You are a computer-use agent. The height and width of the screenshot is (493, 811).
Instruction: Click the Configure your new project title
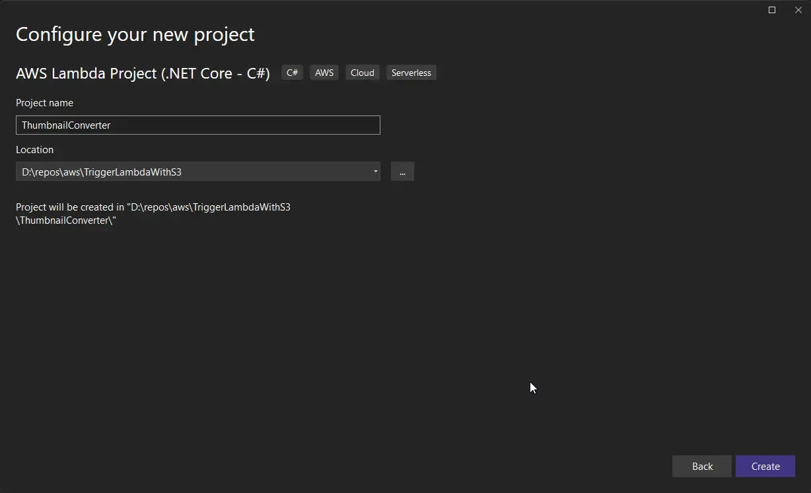point(135,34)
